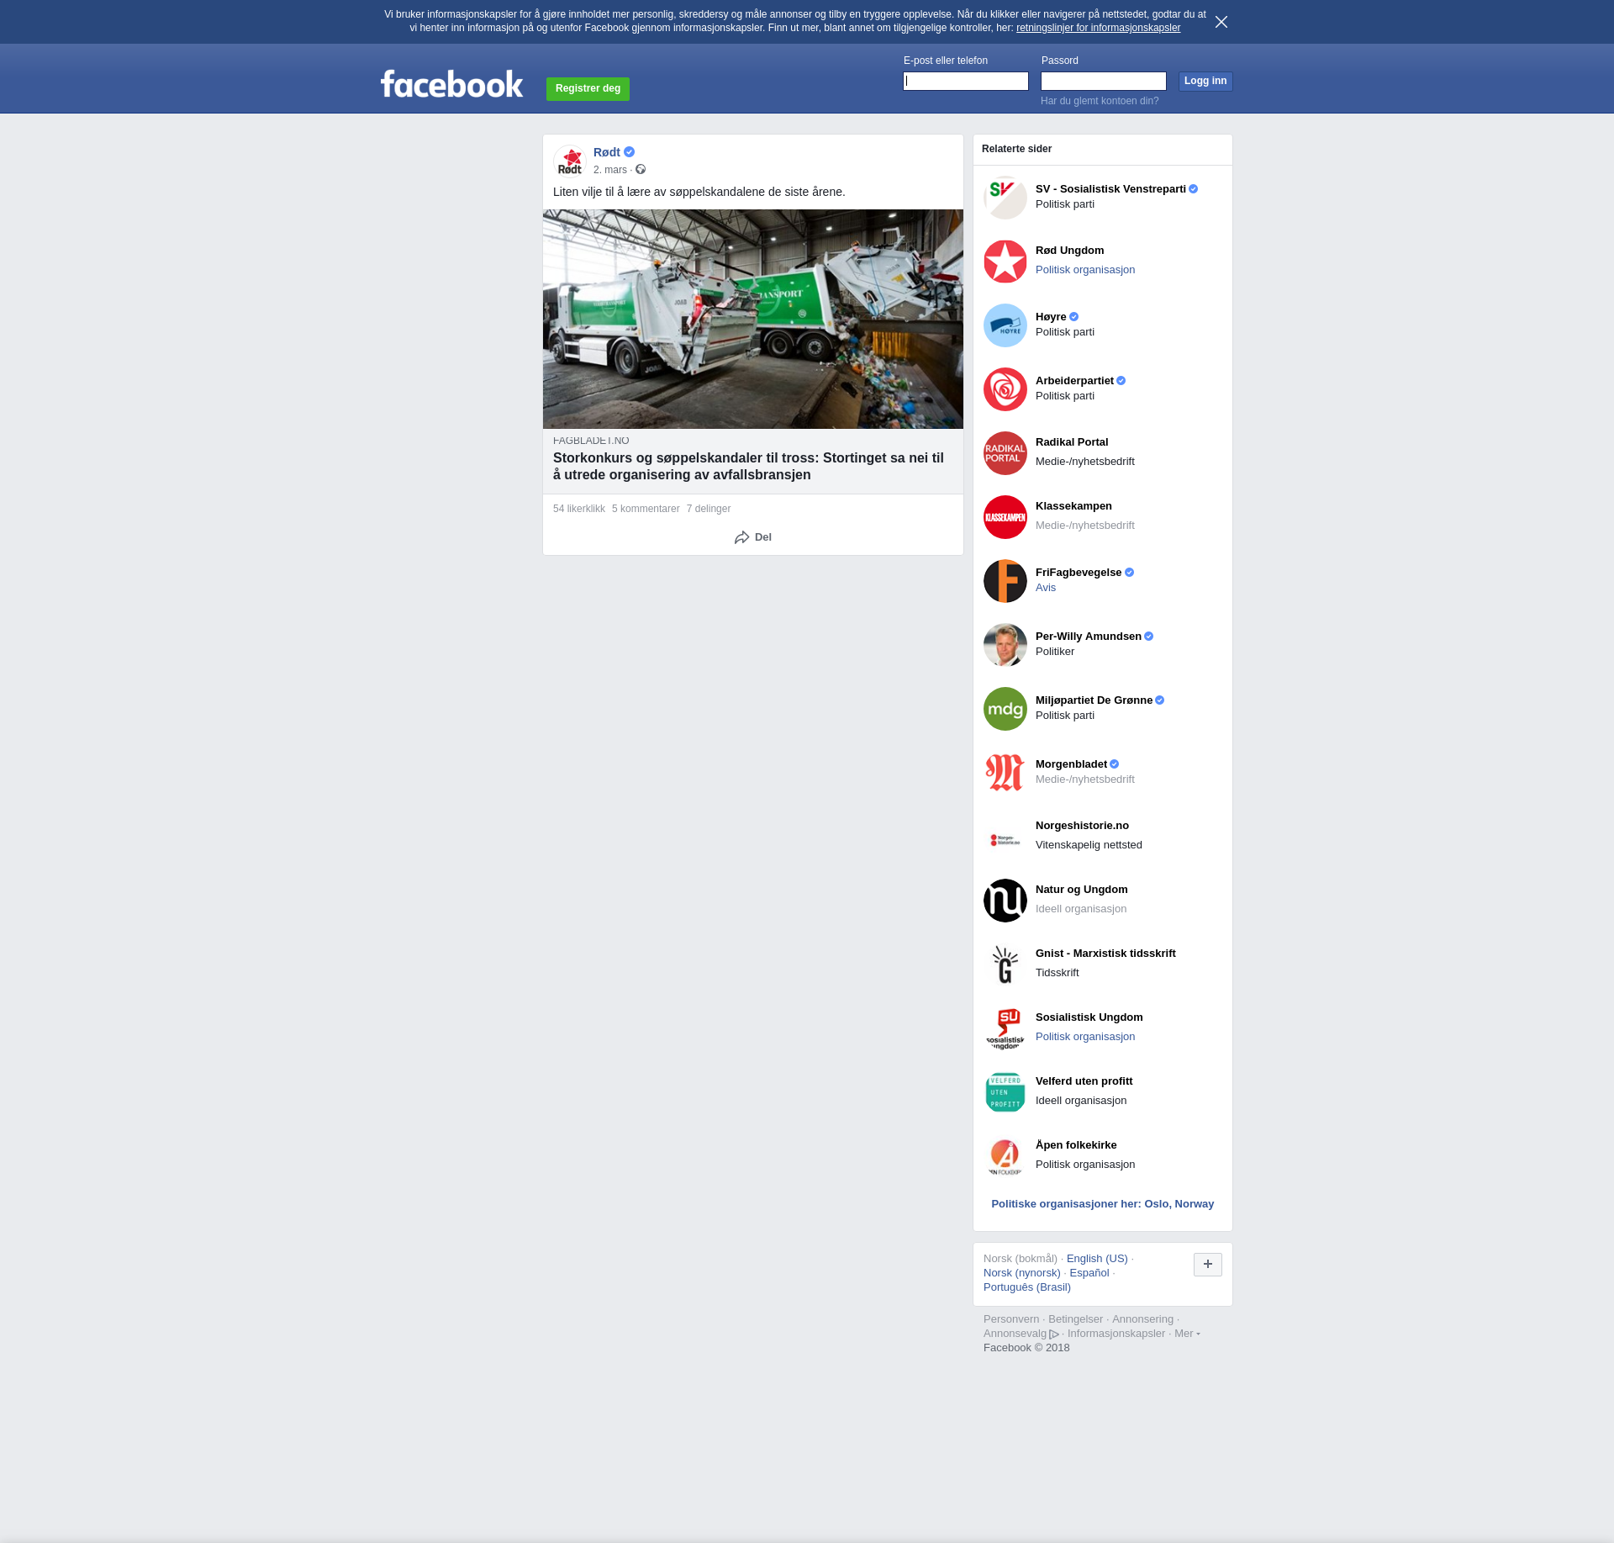
Task: Click the Sosialistisk Ungdom SU logo
Action: (x=1005, y=1028)
